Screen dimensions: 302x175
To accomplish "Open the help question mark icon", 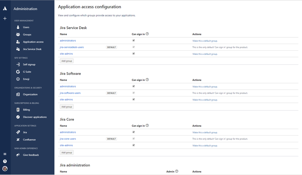I will click(x=5, y=161).
